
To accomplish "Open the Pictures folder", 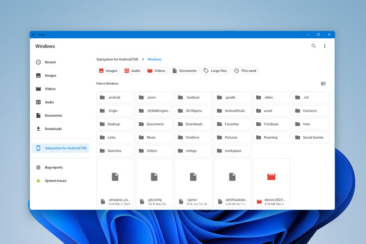I will click(232, 137).
